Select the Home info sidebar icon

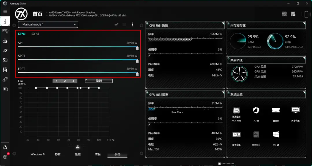tap(5, 21)
